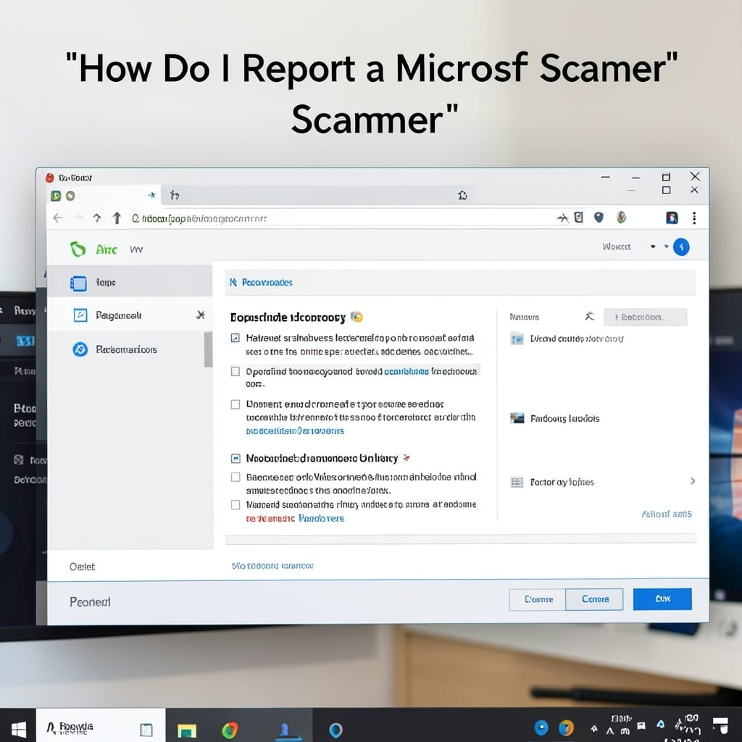Image resolution: width=742 pixels, height=742 pixels.
Task: Click the pin icon in the right panel header
Action: pyautogui.click(x=589, y=316)
